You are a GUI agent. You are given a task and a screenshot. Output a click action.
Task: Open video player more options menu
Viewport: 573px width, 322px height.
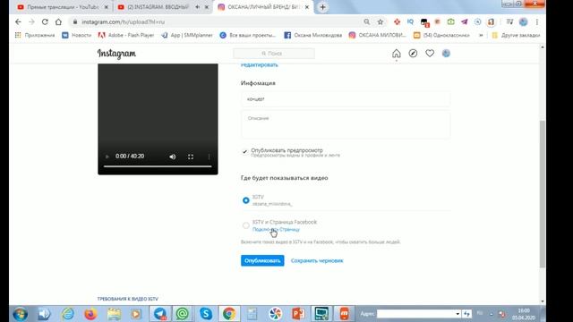point(209,157)
